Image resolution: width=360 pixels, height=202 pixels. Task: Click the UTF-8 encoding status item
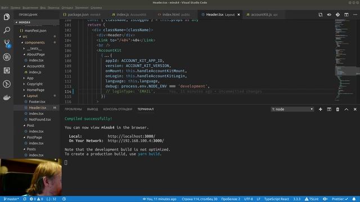(249, 199)
